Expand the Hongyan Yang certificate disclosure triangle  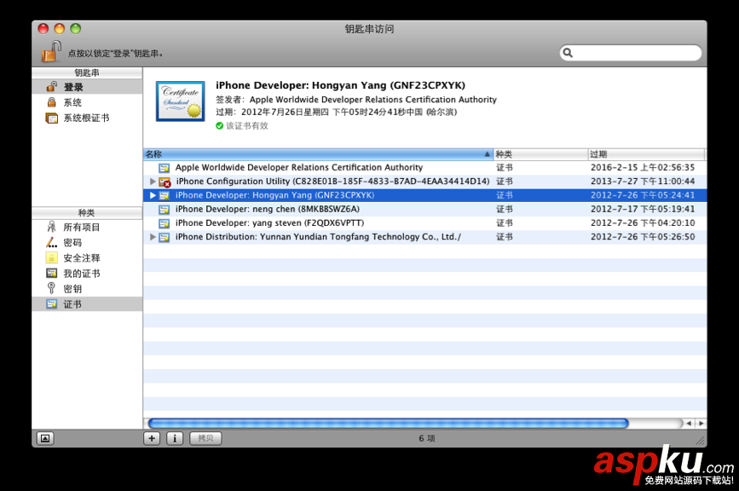pyautogui.click(x=153, y=195)
